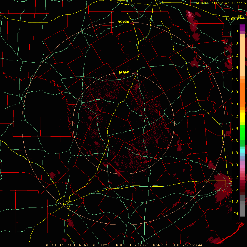Pick the light peach segment of color bar
The image size is (247, 247).
point(242,56)
